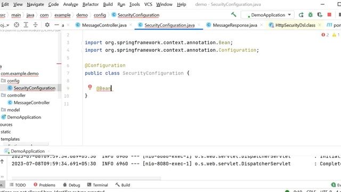Close the MessageController.java tab
This screenshot has height=192, width=341.
(131, 25)
